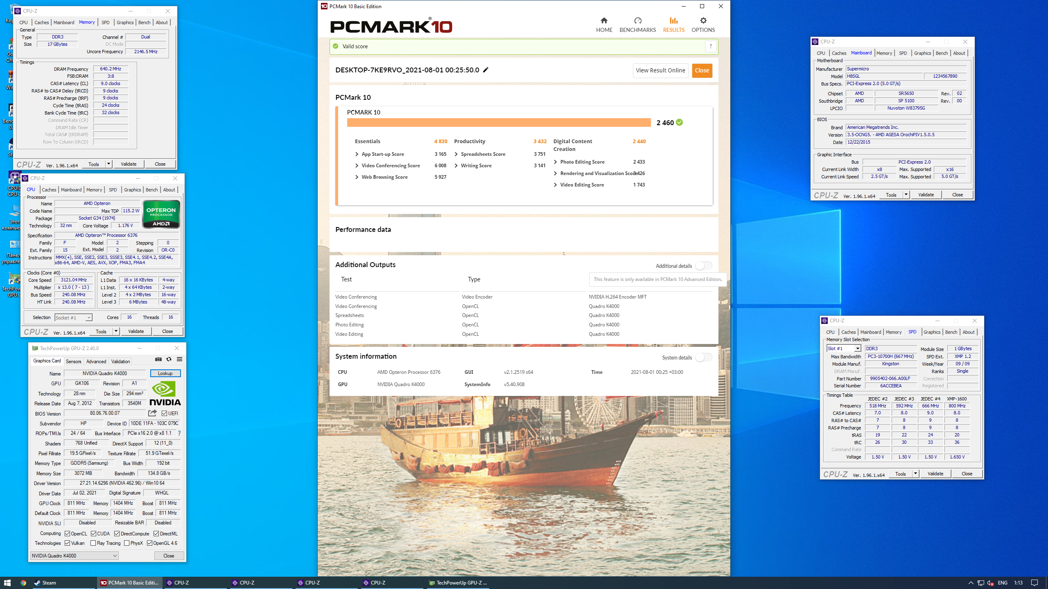1048x589 pixels.
Task: Show hidden system tray icons
Action: click(971, 583)
